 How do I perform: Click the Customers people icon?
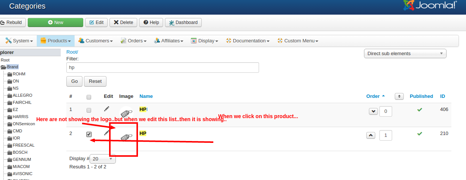click(x=81, y=40)
